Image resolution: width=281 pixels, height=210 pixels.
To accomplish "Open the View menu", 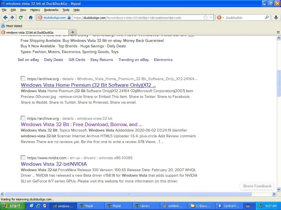I will [x=23, y=10].
